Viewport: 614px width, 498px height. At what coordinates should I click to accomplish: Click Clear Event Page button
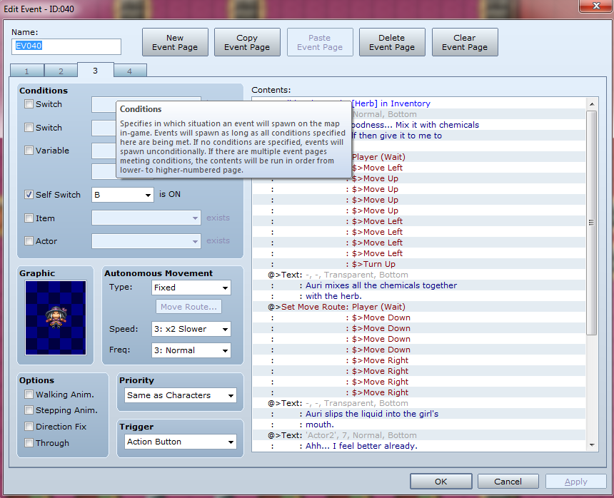[x=465, y=42]
